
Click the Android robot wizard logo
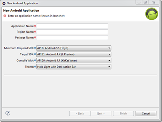pyautogui.click(x=152, y=14)
